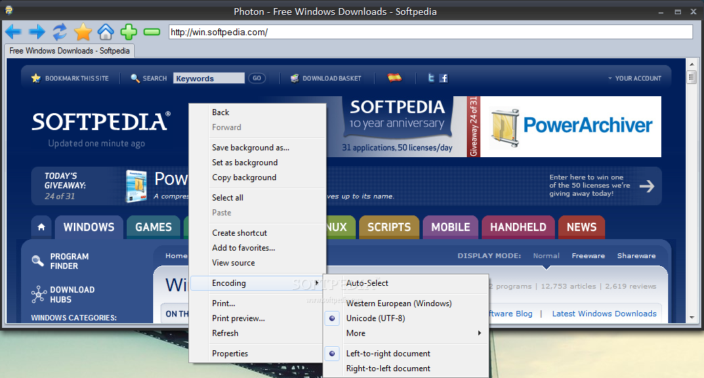Expand the More encodings submenu

pyautogui.click(x=406, y=333)
